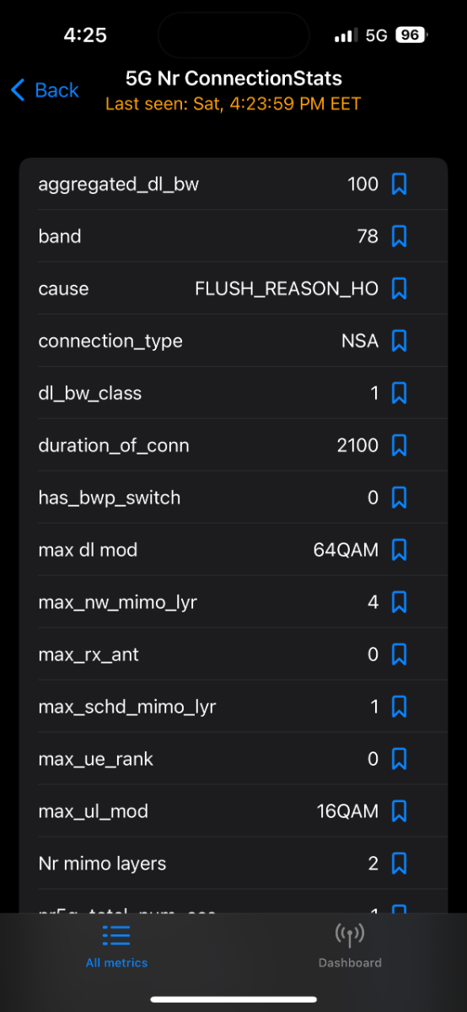Select the cause FLUSH_REASON_HO row

pos(233,288)
